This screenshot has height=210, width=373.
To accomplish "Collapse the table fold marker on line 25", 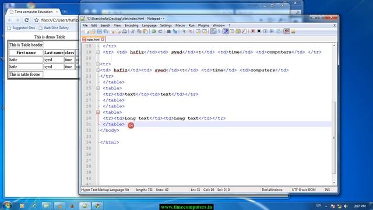I will [x=98, y=88].
